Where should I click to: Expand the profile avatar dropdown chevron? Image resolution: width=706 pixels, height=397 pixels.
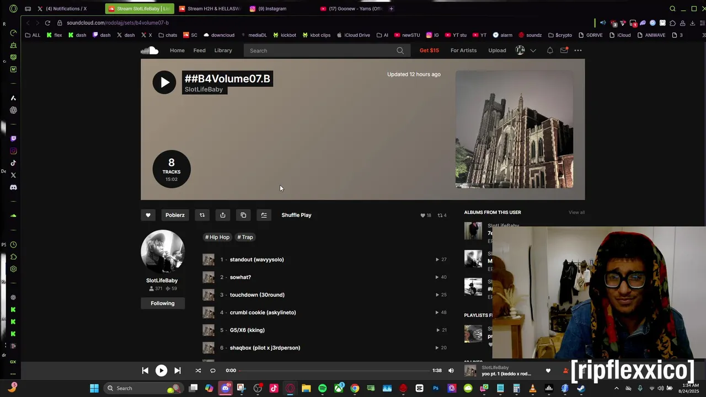[x=533, y=51]
